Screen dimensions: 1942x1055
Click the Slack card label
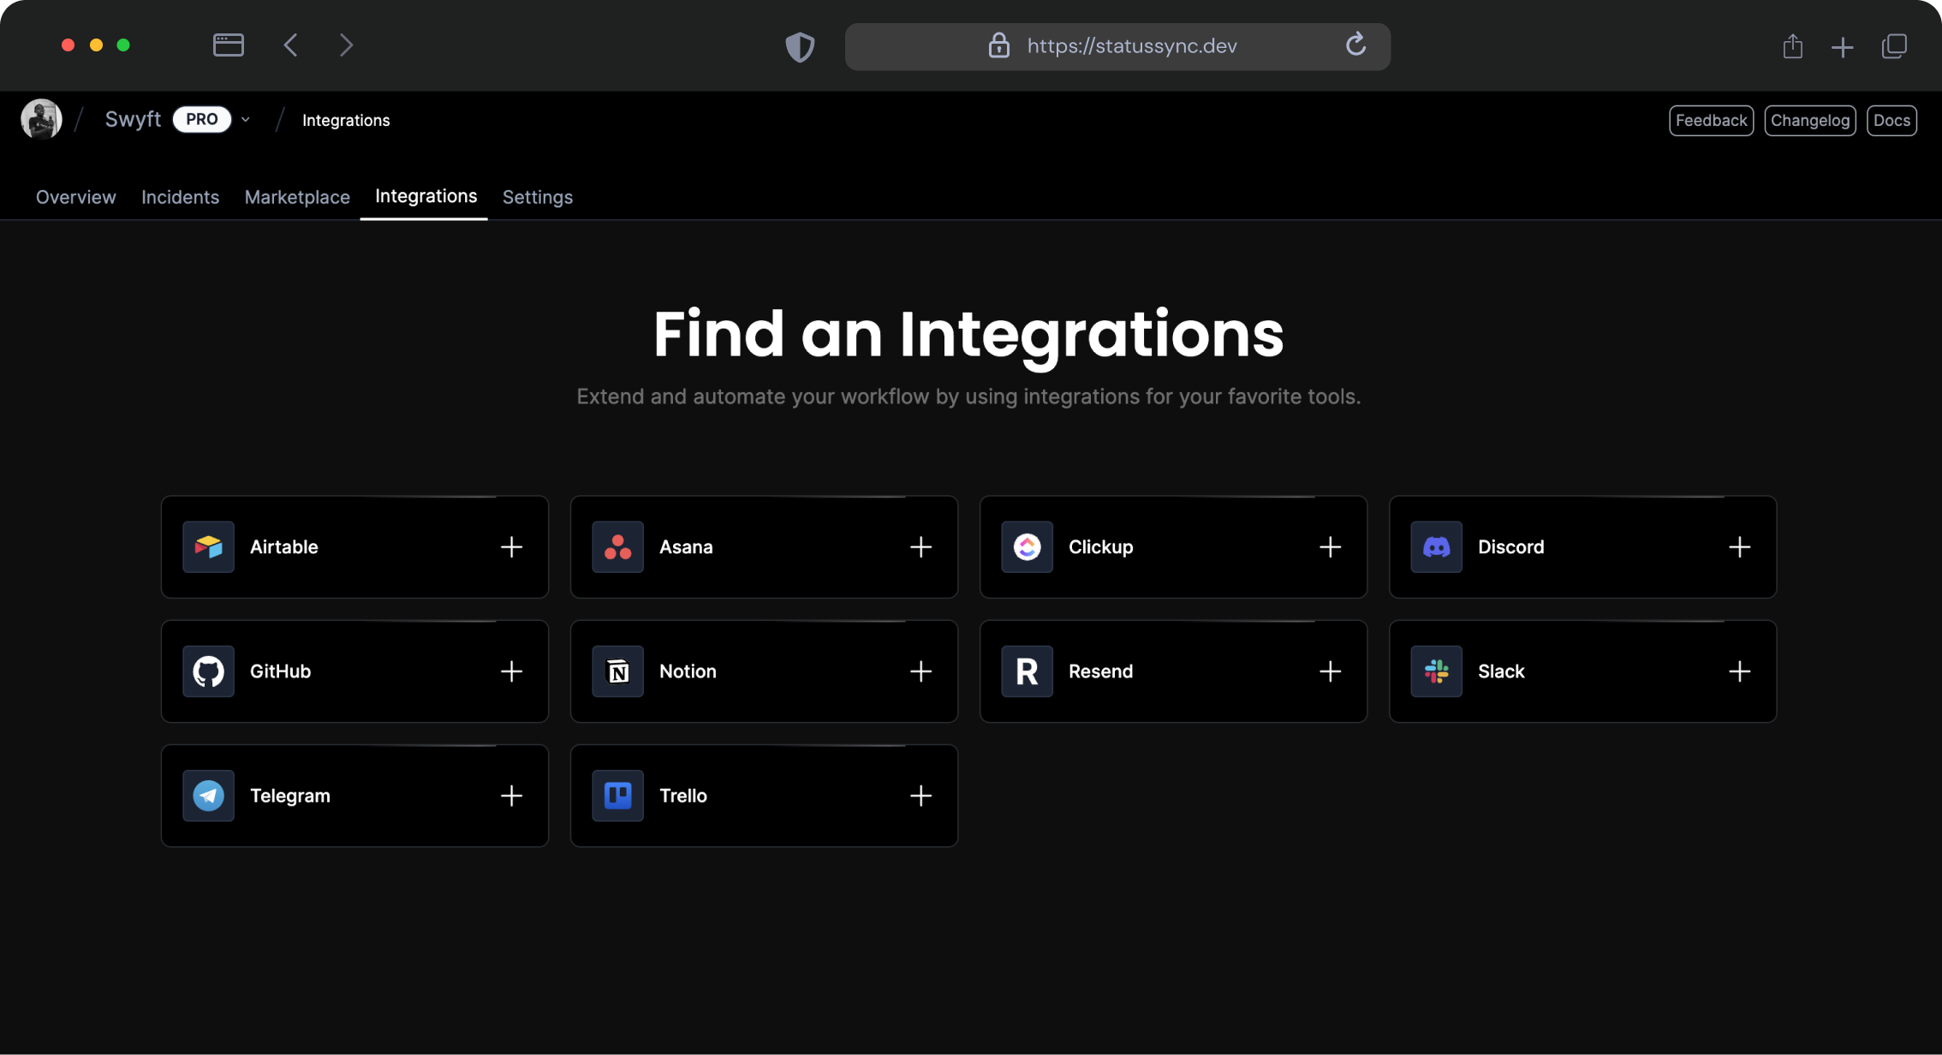(x=1501, y=671)
